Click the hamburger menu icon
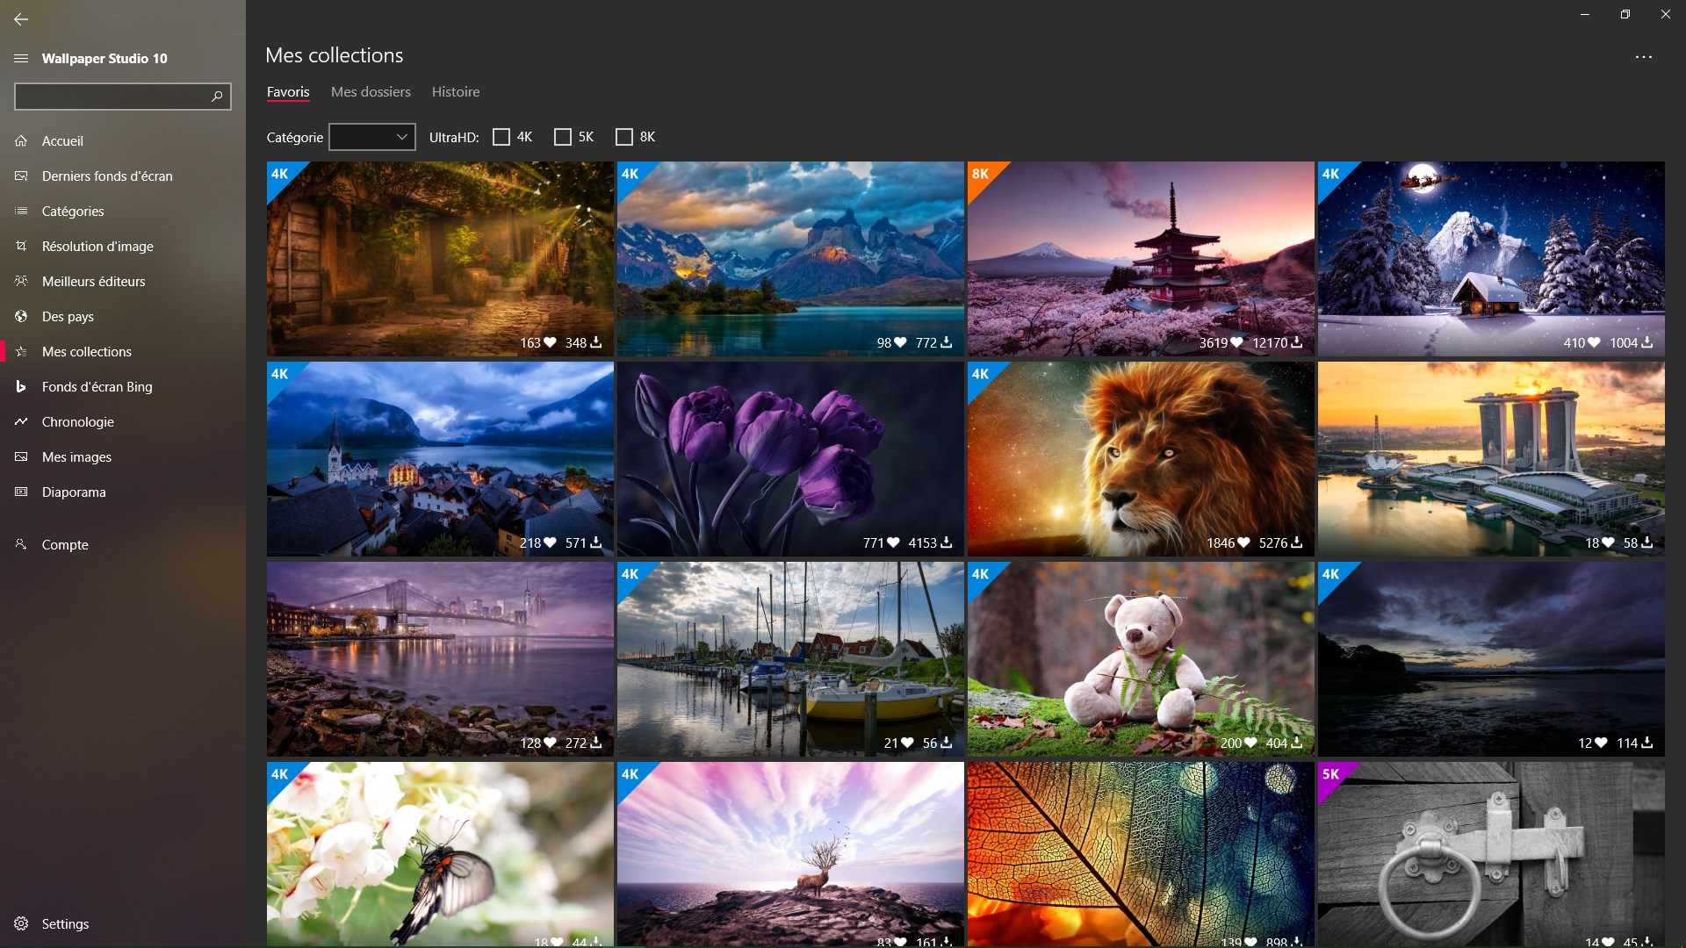Screen dimensions: 1686x948 click(21, 59)
